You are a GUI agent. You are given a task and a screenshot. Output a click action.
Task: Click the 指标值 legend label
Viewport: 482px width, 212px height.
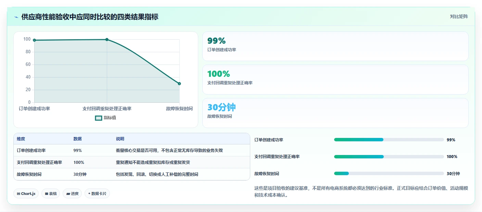click(110, 118)
